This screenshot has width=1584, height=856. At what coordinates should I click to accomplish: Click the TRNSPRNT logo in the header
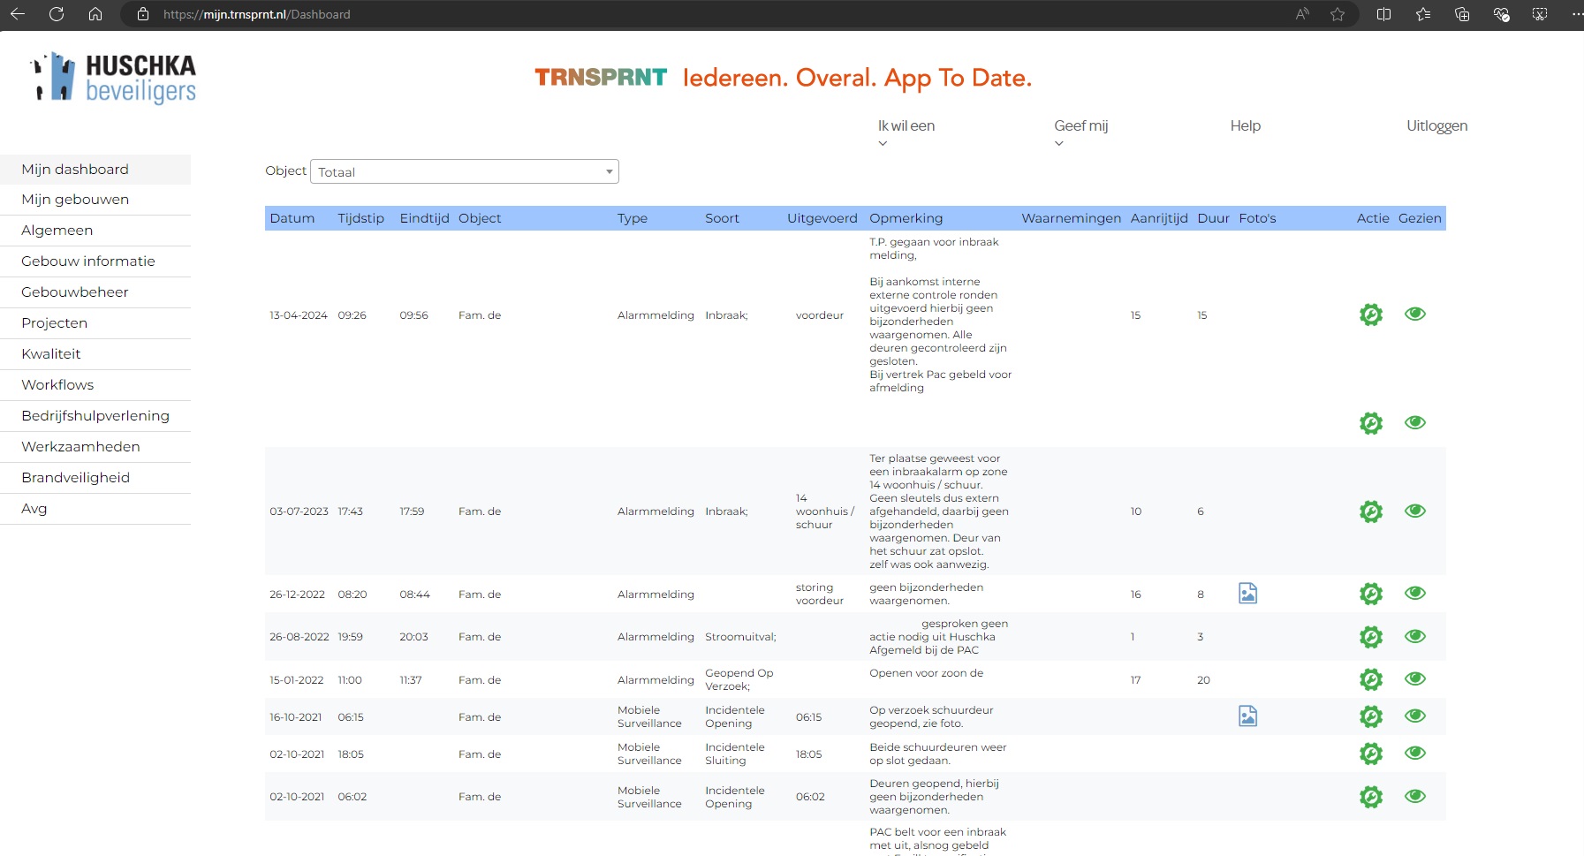(x=601, y=78)
